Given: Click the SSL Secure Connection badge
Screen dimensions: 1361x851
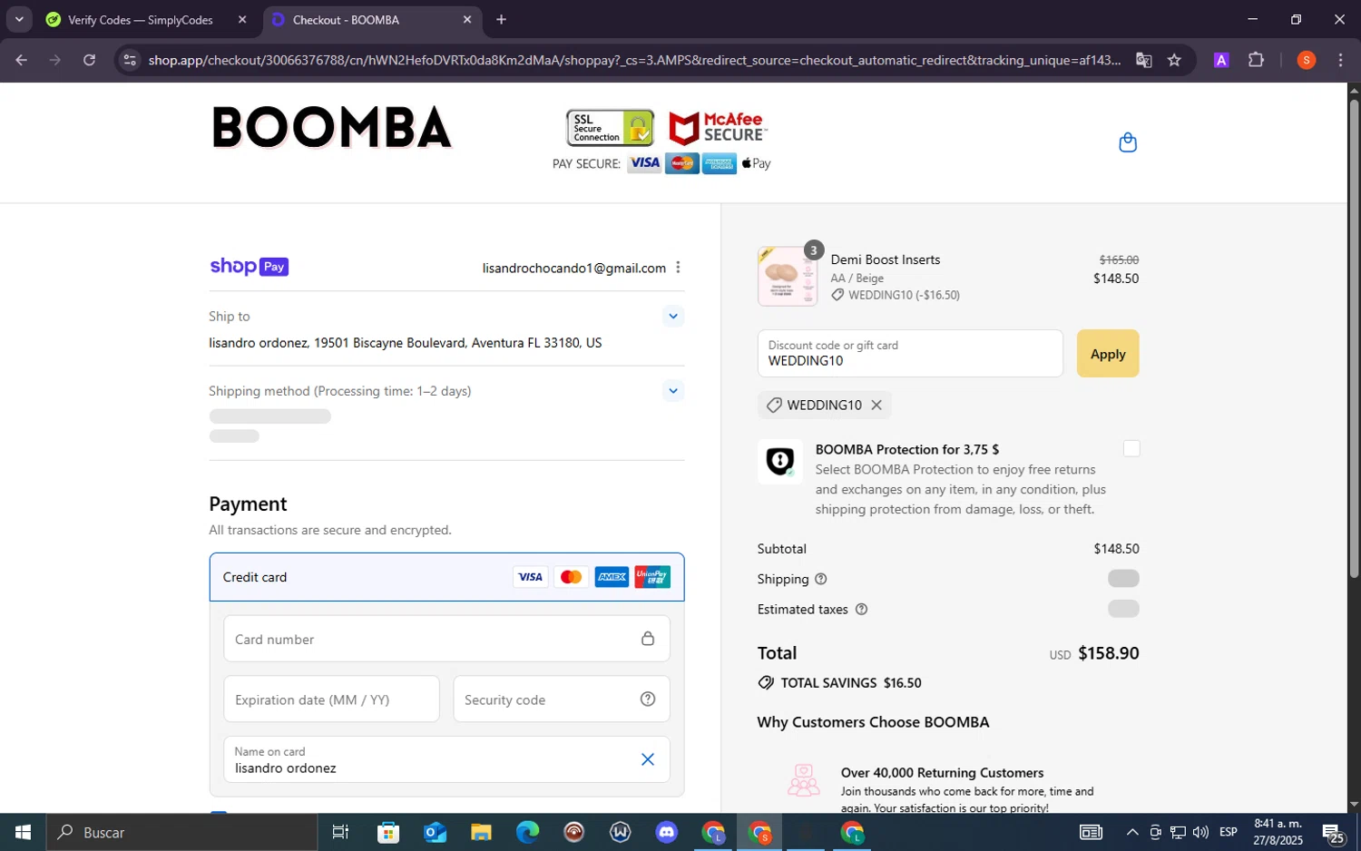Looking at the screenshot, I should point(610,128).
